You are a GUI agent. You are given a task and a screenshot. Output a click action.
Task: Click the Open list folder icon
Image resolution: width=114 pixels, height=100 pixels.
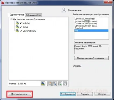pyautogui.click(x=55, y=84)
